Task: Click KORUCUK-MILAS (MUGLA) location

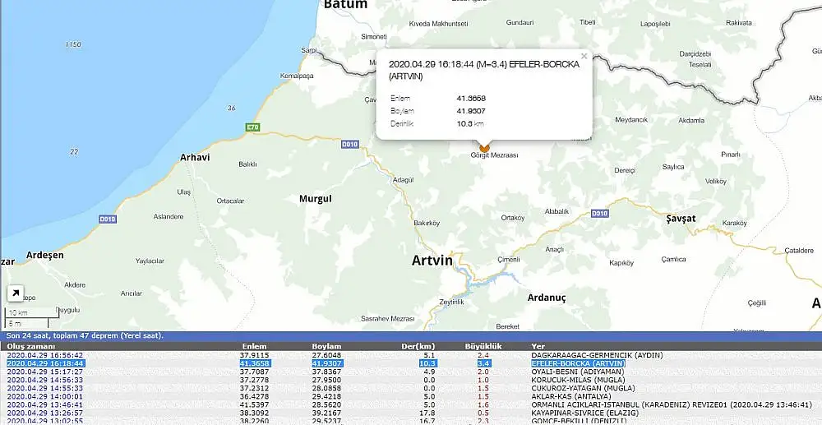Action: pos(578,380)
